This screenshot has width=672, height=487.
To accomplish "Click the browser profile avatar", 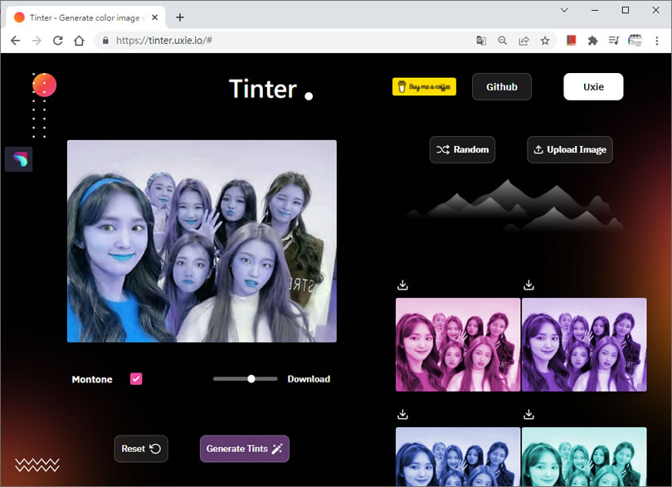I will click(635, 41).
